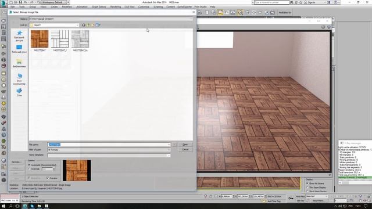Click the help question mark icon in title bar
The width and height of the screenshot is (372, 209).
click(335, 2)
